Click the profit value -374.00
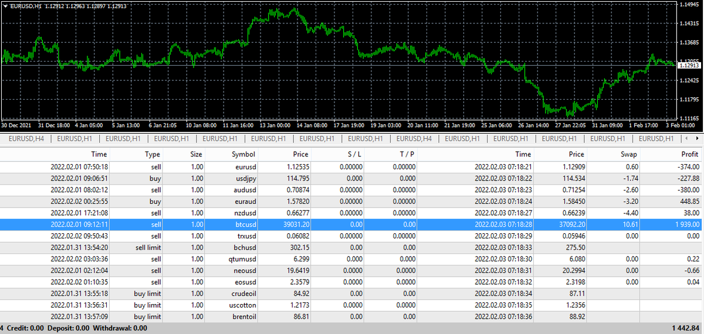This screenshot has height=334, width=704. tap(688, 167)
